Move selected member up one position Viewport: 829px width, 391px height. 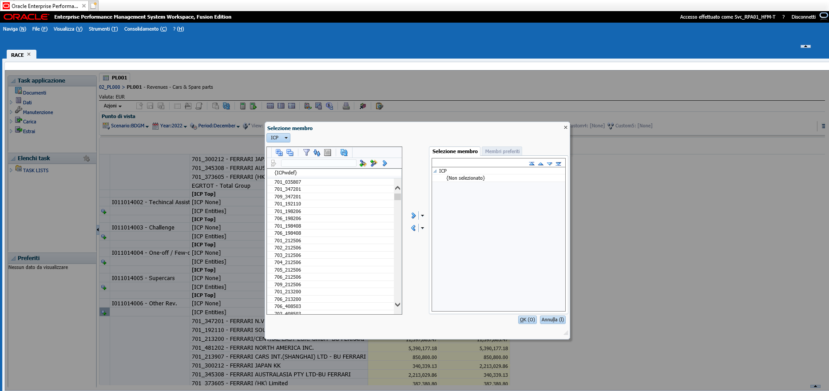coord(541,164)
